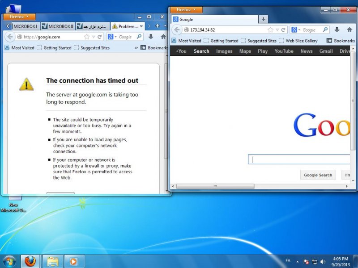This screenshot has width=358, height=268.
Task: Reload the timed-out google.com page
Action: 99,37
